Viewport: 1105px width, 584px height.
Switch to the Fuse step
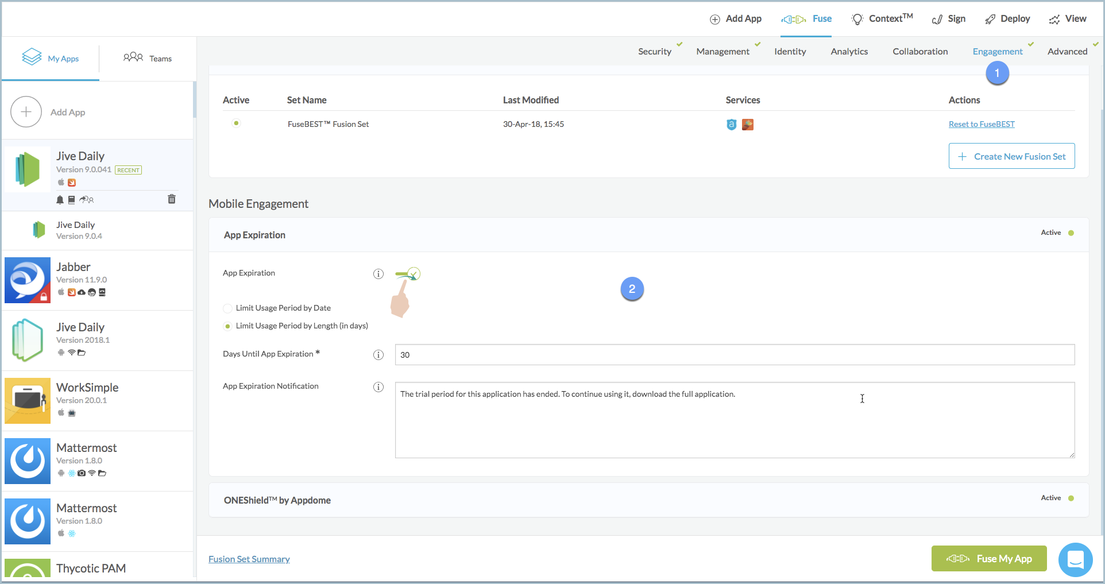pos(806,19)
